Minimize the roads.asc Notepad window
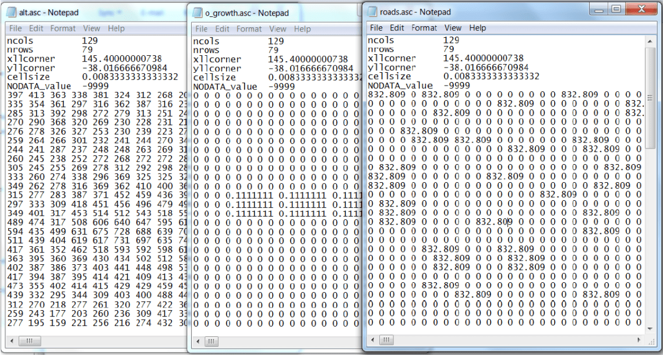The image size is (663, 355). [x=599, y=9]
